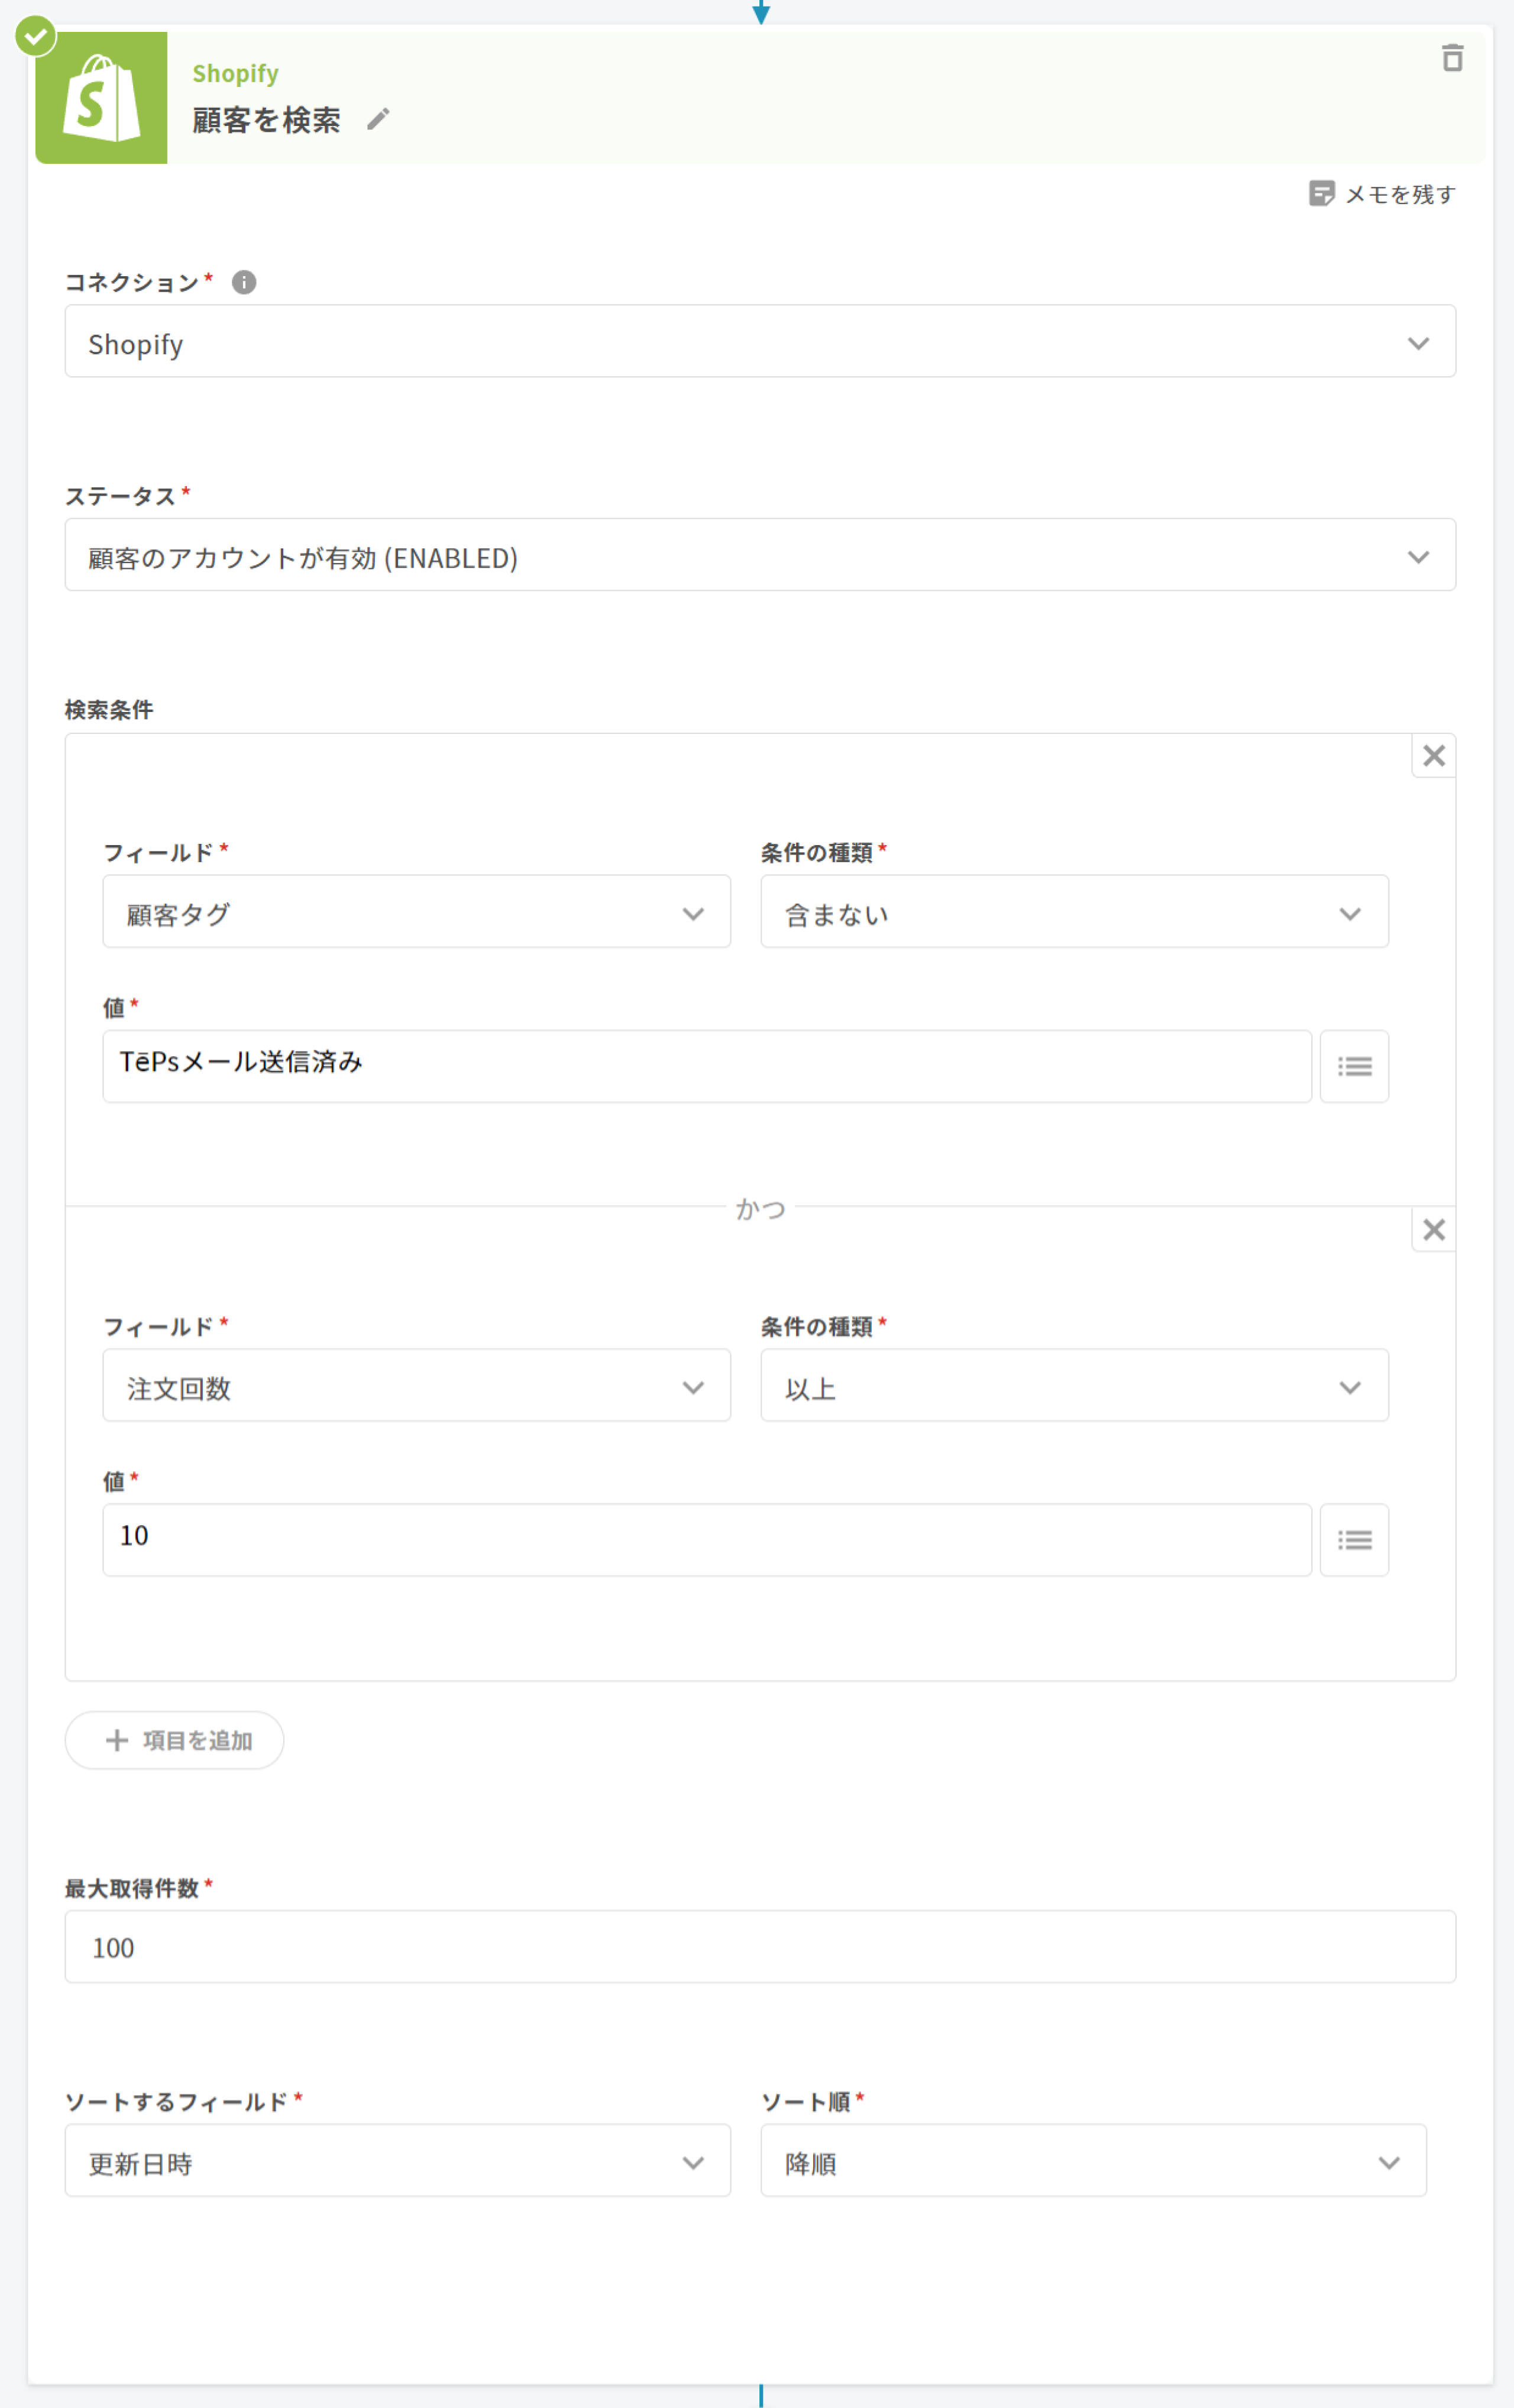Click the Shopify app logo icon

pyautogui.click(x=101, y=98)
